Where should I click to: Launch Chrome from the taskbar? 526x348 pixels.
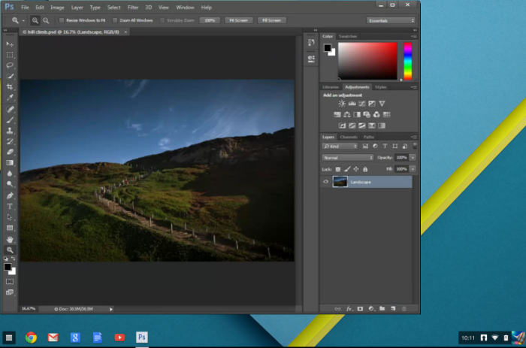pyautogui.click(x=31, y=337)
